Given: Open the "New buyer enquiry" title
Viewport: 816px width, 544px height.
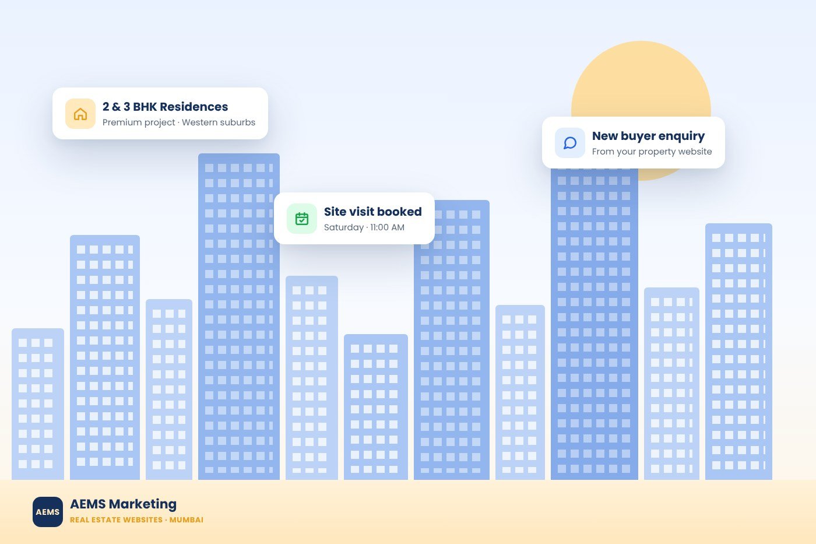Looking at the screenshot, I should click(649, 136).
